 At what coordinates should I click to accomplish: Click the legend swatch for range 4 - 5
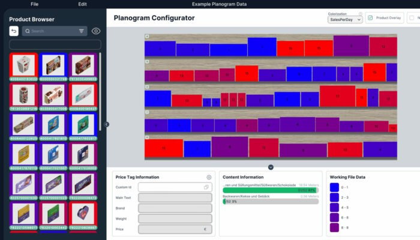pos(334,208)
